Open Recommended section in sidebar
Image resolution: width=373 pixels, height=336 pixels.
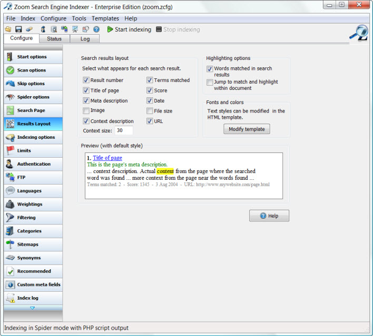(x=33, y=271)
